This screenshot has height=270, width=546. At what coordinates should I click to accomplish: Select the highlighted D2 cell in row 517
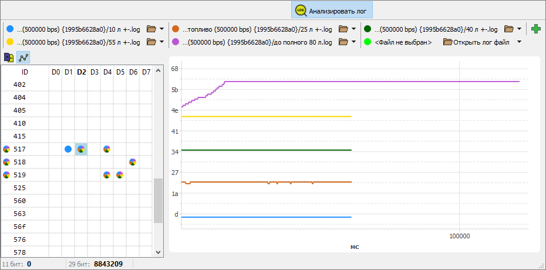[81, 149]
